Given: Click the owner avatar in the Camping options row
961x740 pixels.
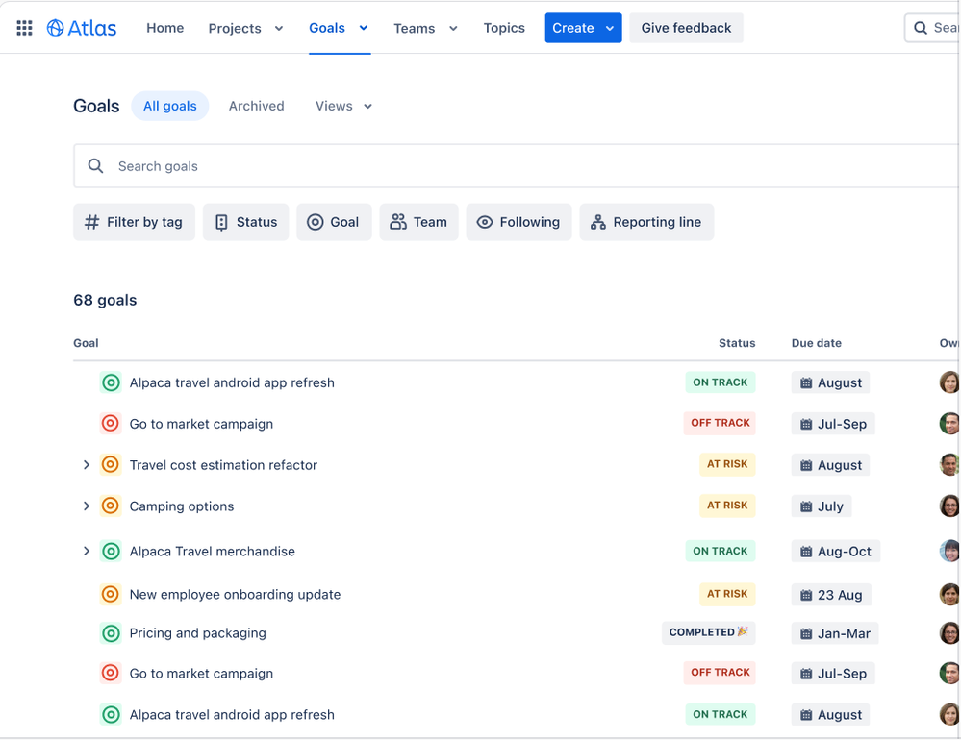Looking at the screenshot, I should click(950, 506).
